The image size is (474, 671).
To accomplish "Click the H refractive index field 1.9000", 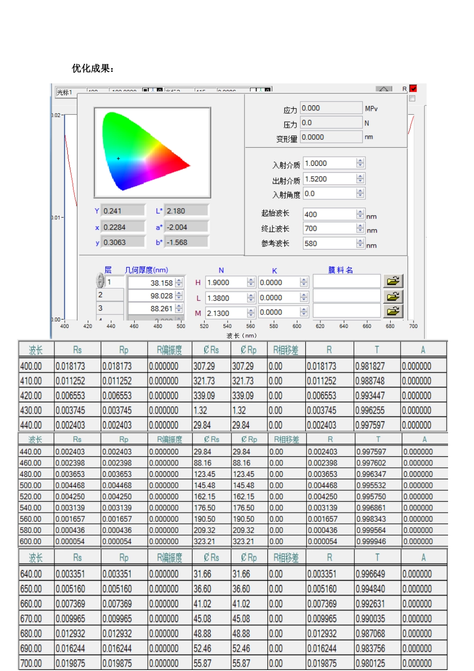I will [226, 282].
